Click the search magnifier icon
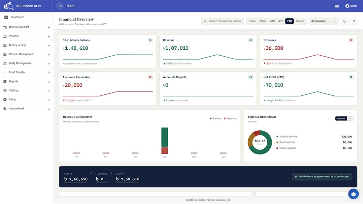This screenshot has width=363, height=204. pos(205,21)
